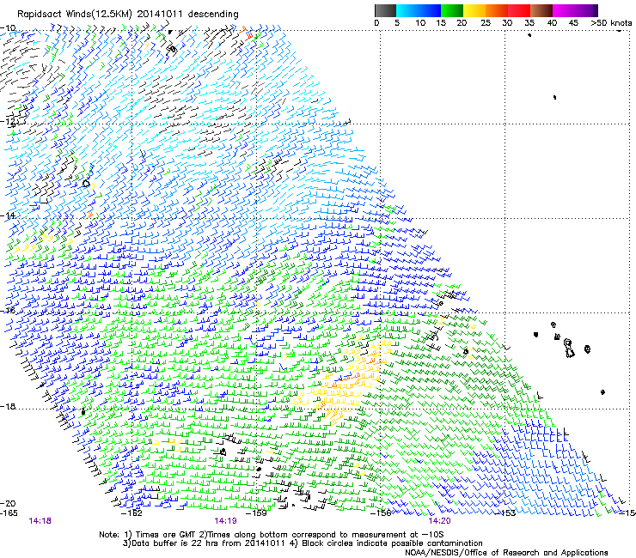Viewport: 636px width, 558px height.
Task: Click the '>50 knots' legend label
Action: pyautogui.click(x=611, y=23)
